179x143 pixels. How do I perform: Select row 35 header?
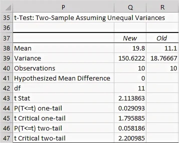(7, 18)
